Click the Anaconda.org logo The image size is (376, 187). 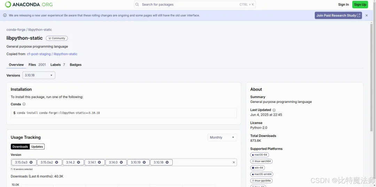coord(29,4)
